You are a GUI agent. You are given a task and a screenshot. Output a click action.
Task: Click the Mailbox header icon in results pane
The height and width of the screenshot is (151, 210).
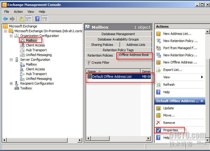tap(88, 27)
